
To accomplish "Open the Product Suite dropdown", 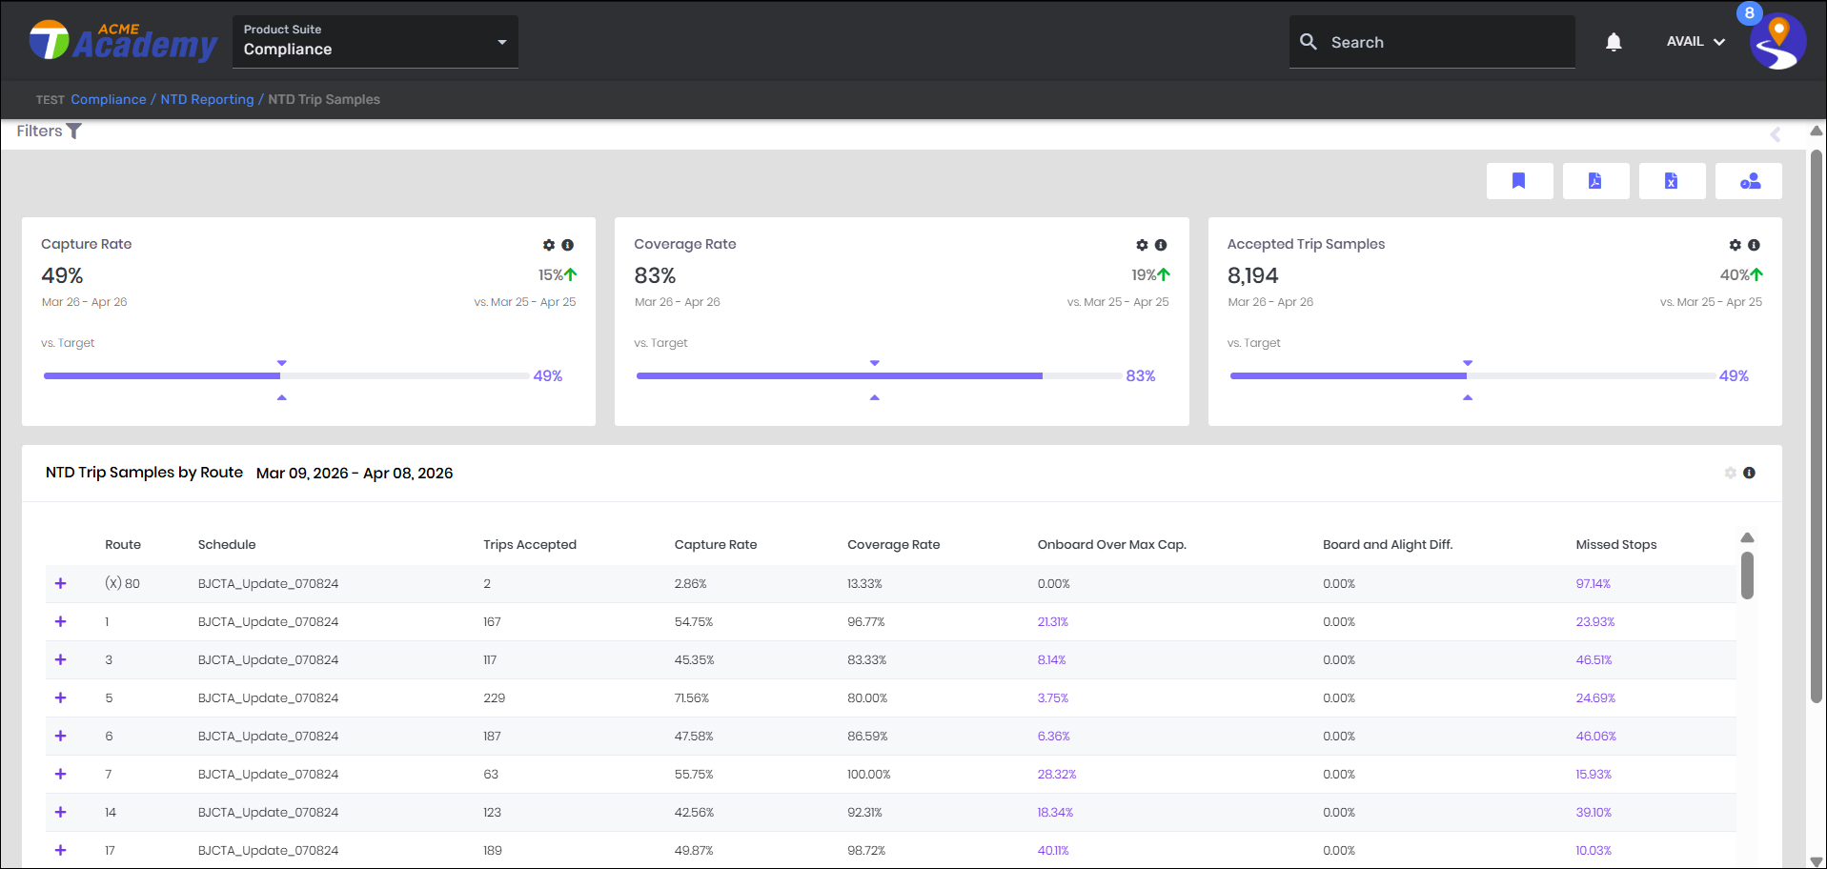I will 375,42.
